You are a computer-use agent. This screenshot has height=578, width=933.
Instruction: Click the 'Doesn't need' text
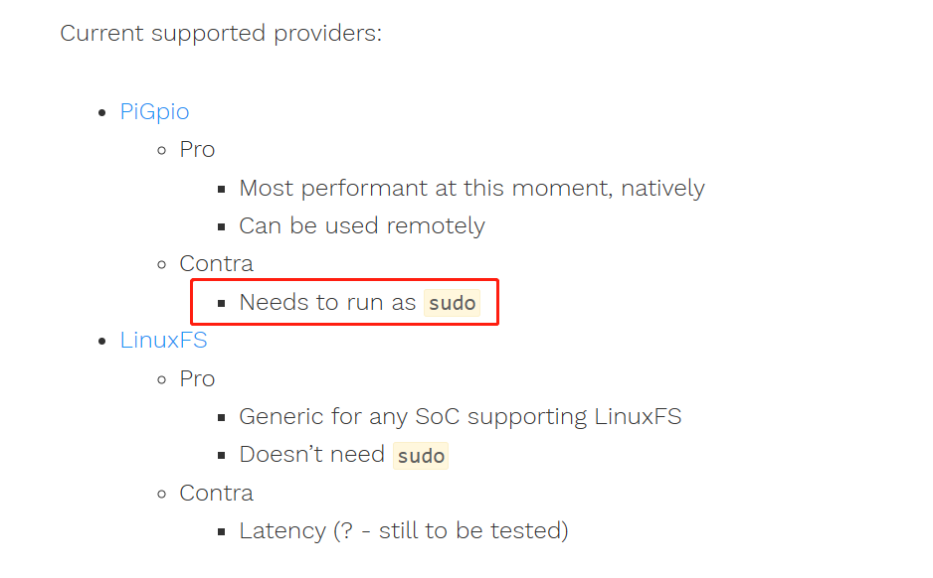[x=311, y=455]
